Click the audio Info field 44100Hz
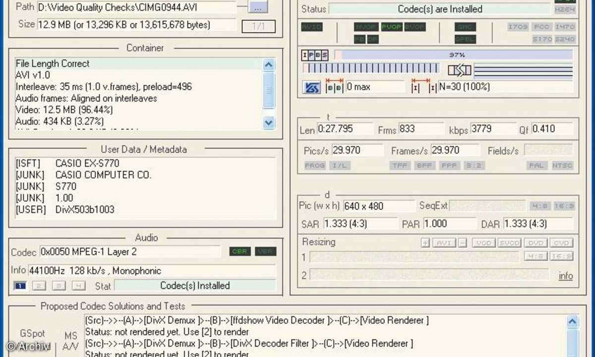Viewport: 595px width, 357px height. [152, 271]
